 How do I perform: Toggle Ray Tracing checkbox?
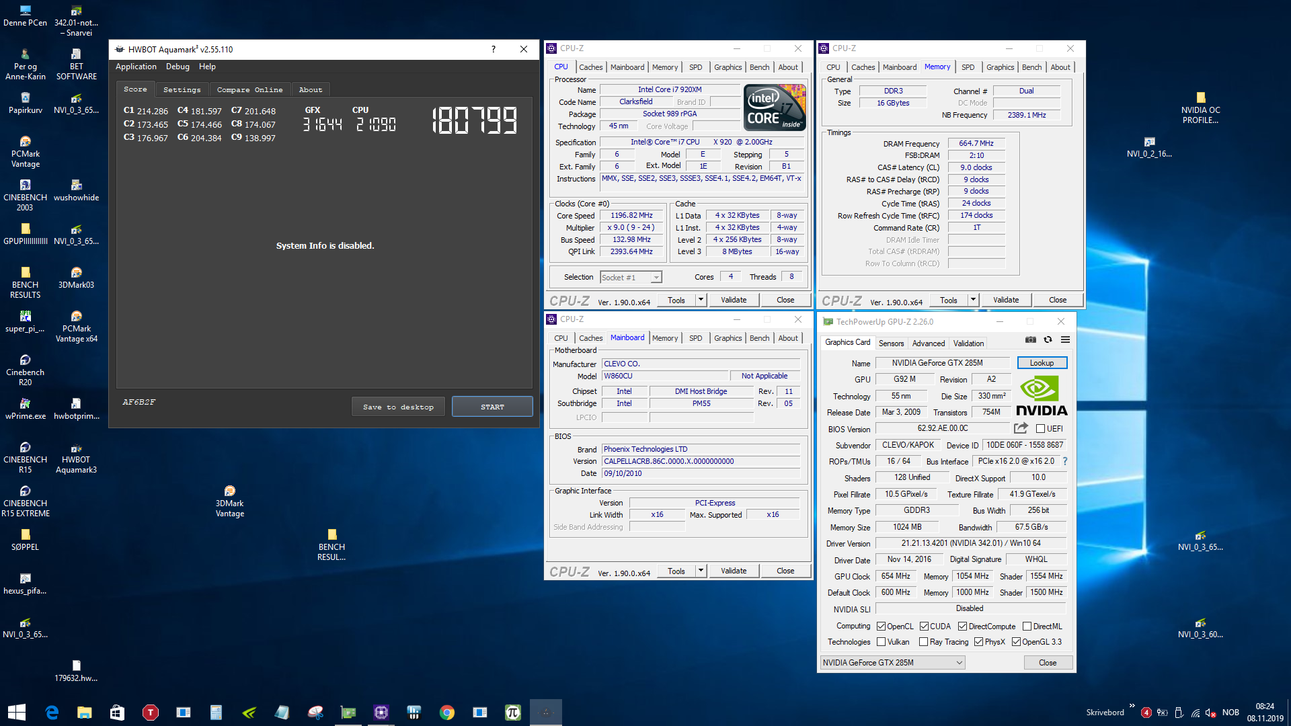[923, 642]
